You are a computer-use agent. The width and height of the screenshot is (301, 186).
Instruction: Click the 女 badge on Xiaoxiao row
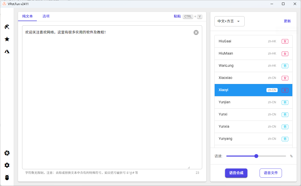point(285,78)
